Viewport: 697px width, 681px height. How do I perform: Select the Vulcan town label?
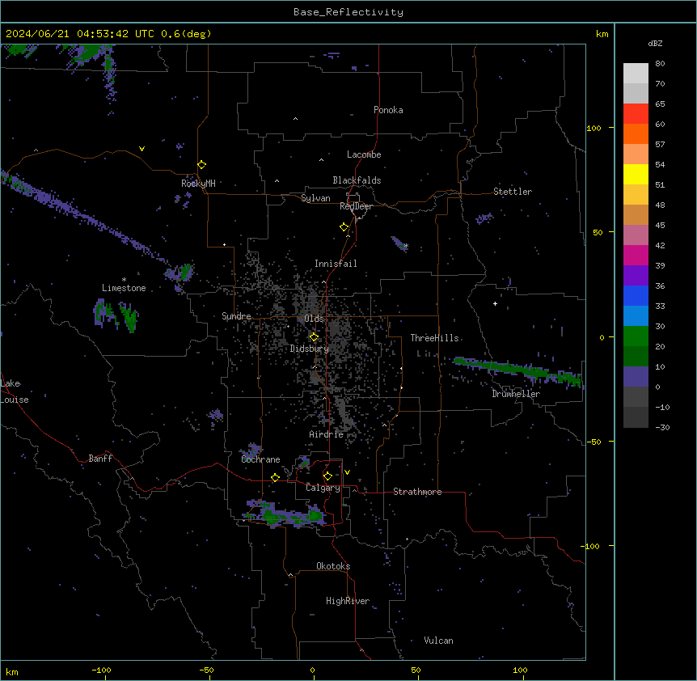(x=439, y=641)
